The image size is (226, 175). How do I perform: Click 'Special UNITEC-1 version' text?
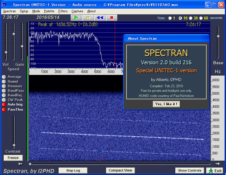click(166, 71)
